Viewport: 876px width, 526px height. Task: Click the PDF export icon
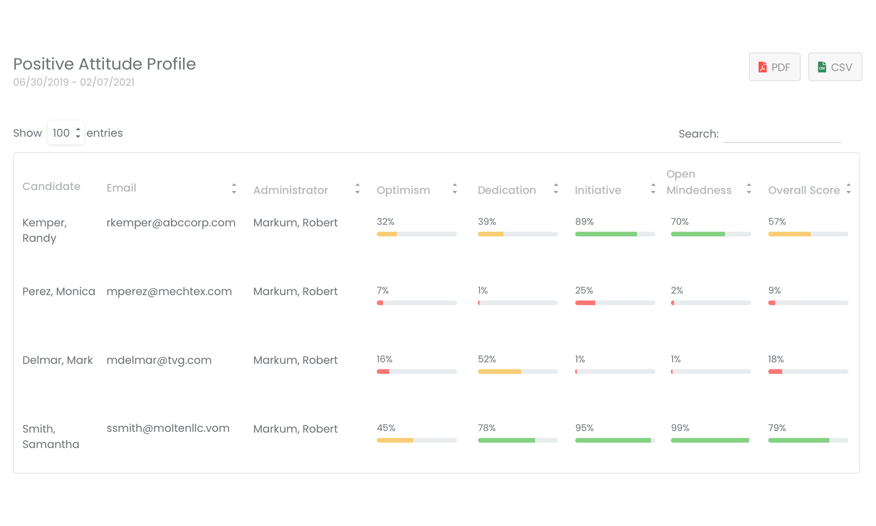(762, 67)
